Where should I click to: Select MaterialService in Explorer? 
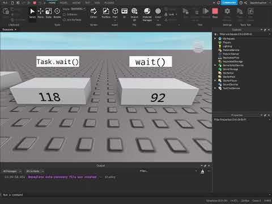click(231, 50)
